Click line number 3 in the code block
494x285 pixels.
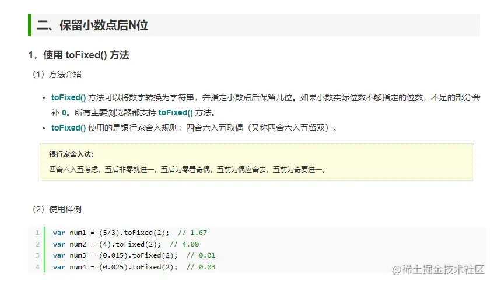click(37, 255)
